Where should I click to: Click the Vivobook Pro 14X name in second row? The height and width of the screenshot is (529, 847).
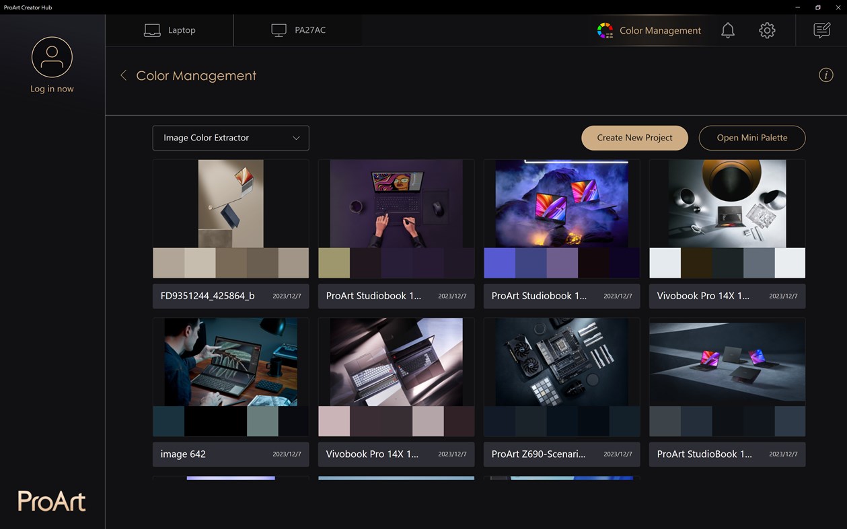click(372, 454)
